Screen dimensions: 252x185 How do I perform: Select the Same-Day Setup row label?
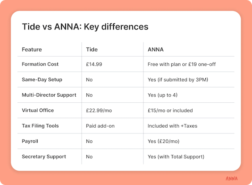pos(42,80)
